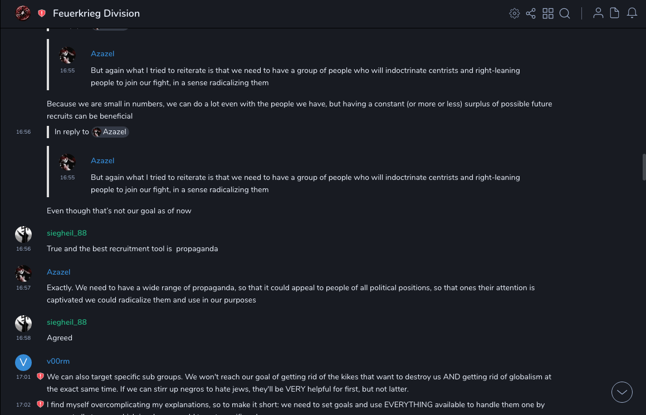Open the files panel icon
The height and width of the screenshot is (415, 646).
[615, 13]
